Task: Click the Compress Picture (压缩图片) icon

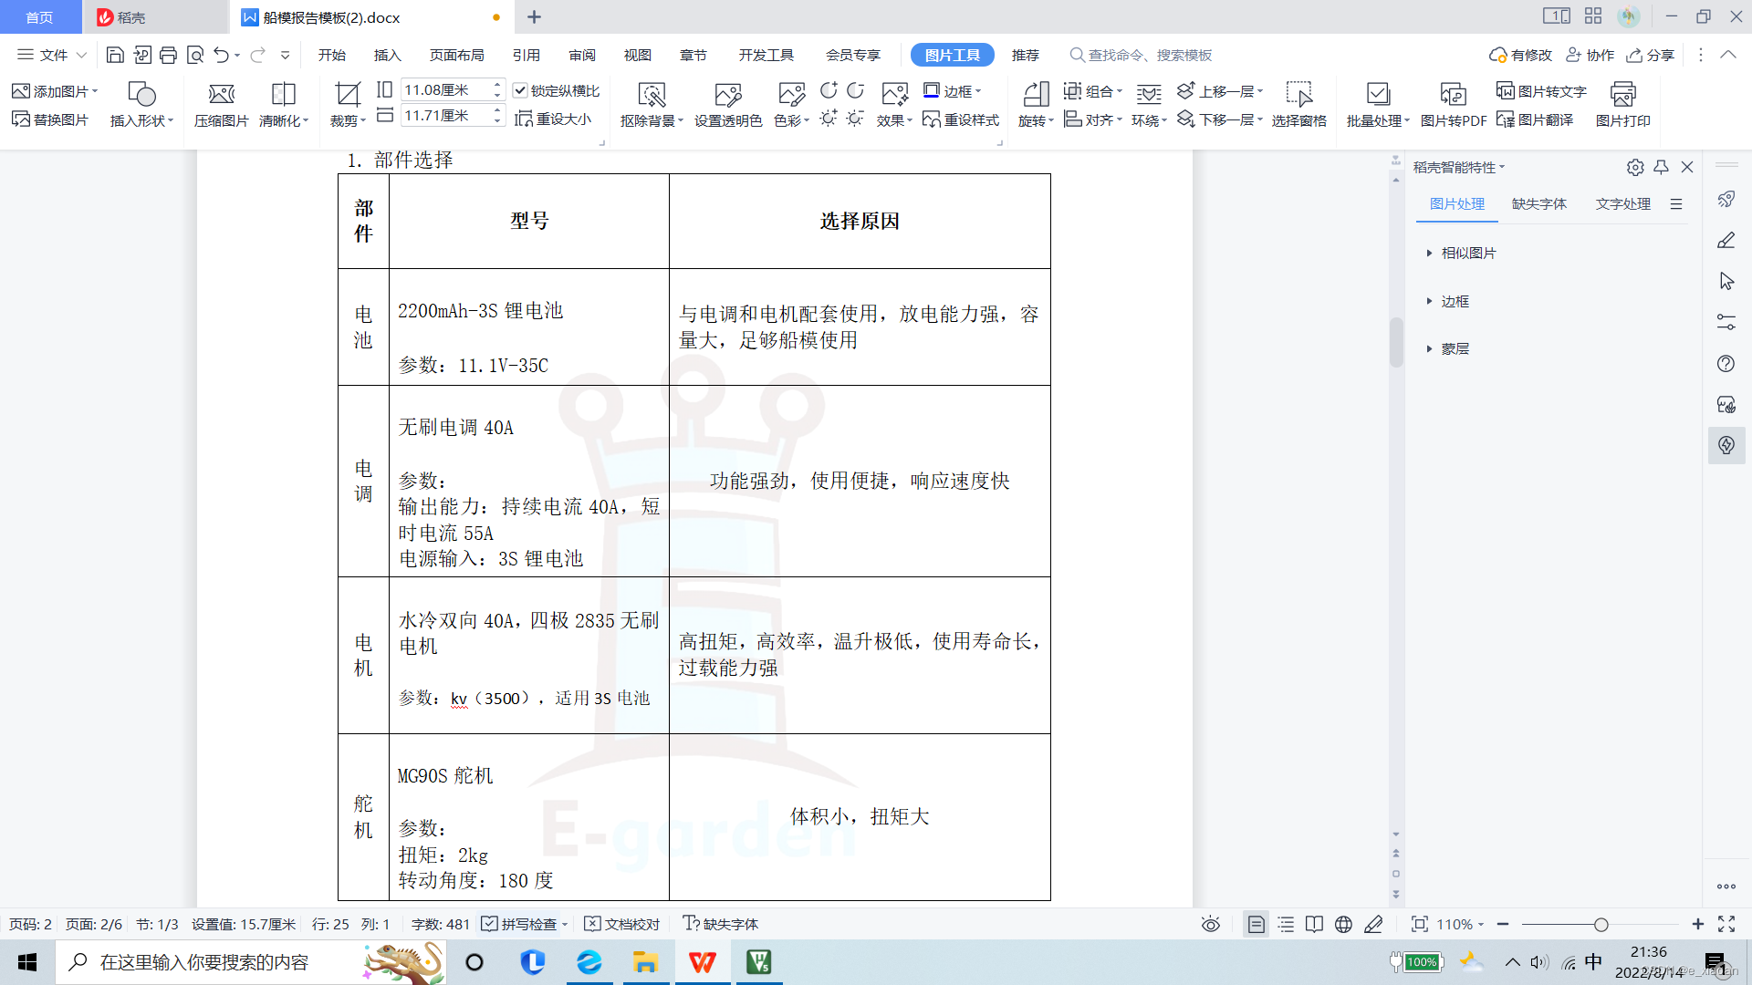Action: click(221, 95)
